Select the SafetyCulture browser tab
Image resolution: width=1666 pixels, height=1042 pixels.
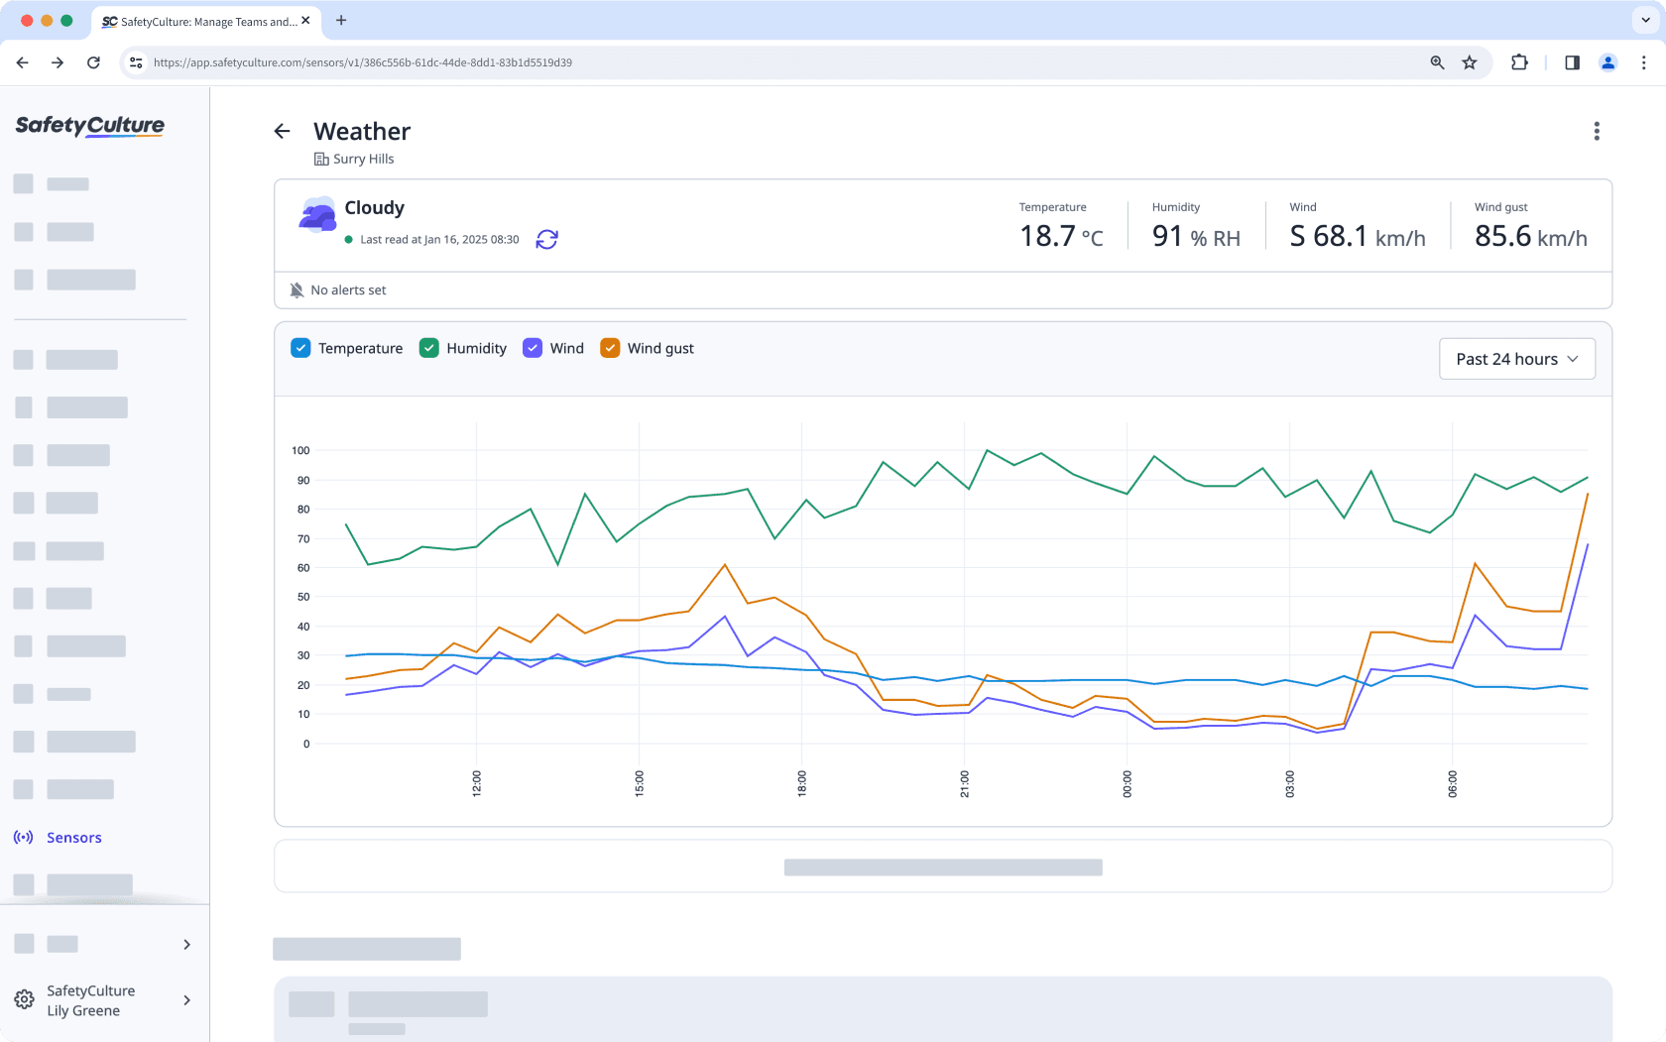(203, 21)
